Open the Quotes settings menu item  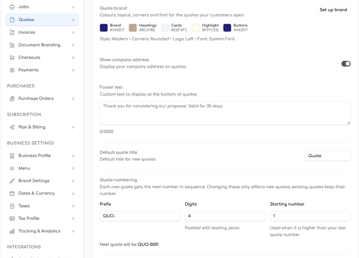42,20
